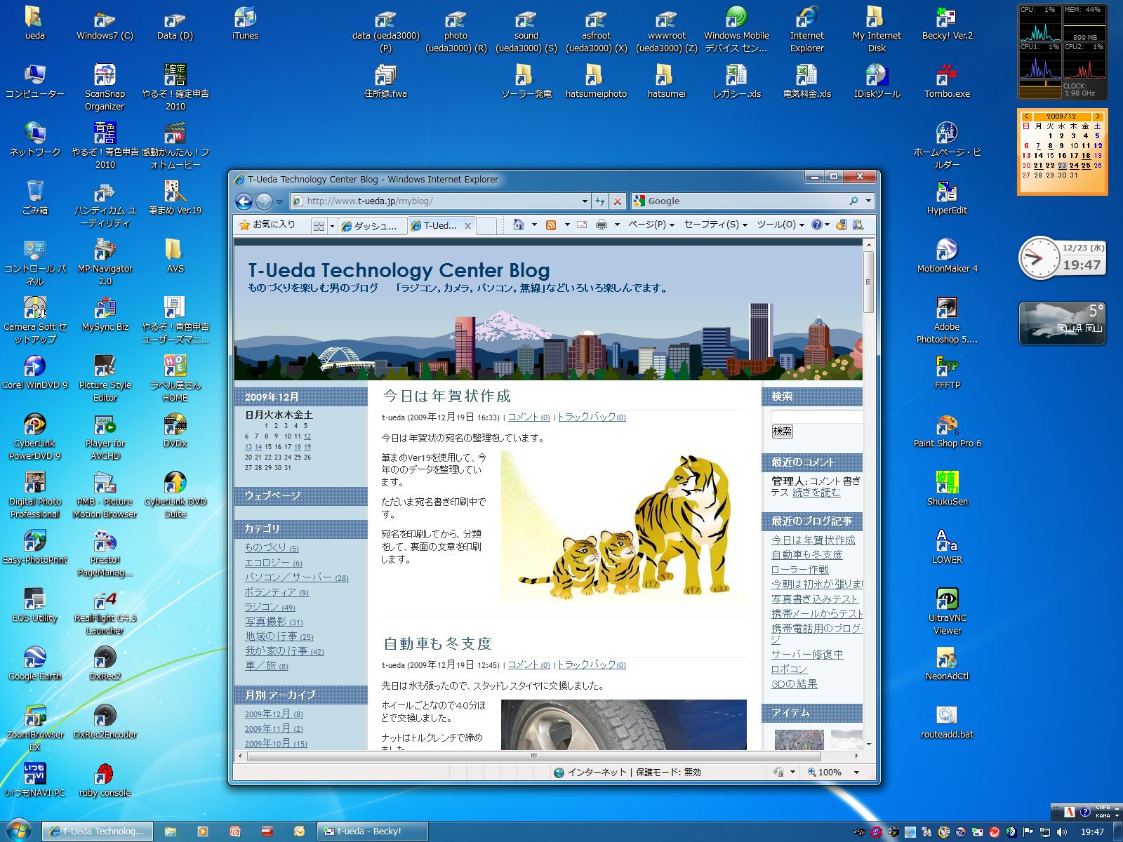Click the blog 検索 search button
The height and width of the screenshot is (842, 1123).
click(x=782, y=432)
